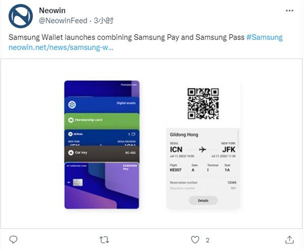The height and width of the screenshot is (250, 306).
Task: Click the Membership card icon in wallet
Action: tap(71, 120)
